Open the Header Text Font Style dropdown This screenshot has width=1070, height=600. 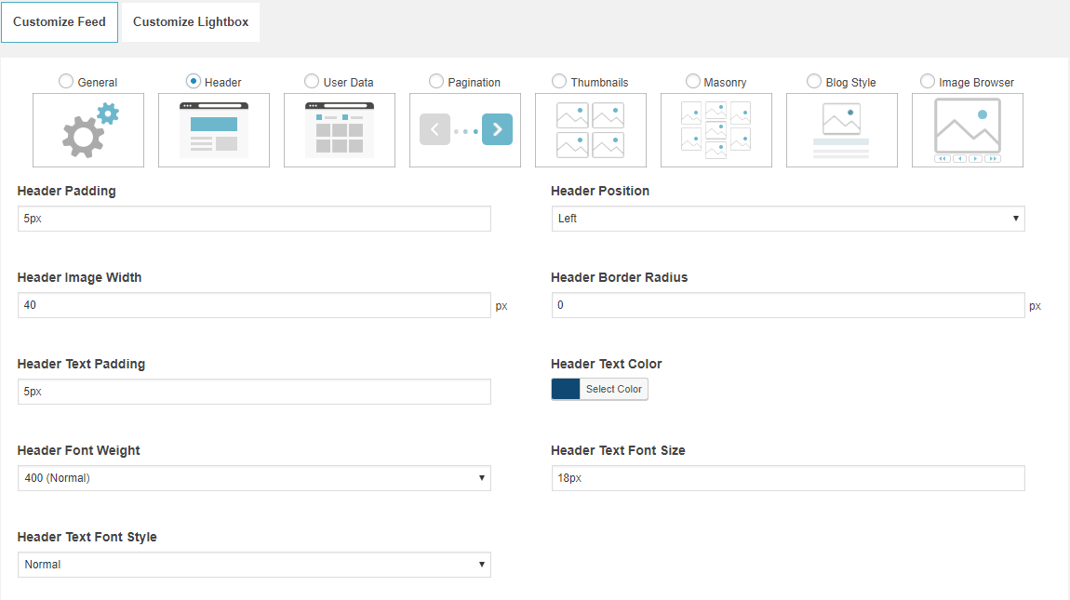tap(254, 565)
